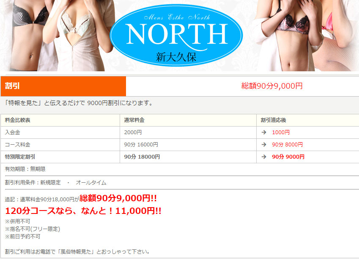Click the arrow icon beside 90分 9000円
This screenshot has width=359, height=262.
pos(264,157)
